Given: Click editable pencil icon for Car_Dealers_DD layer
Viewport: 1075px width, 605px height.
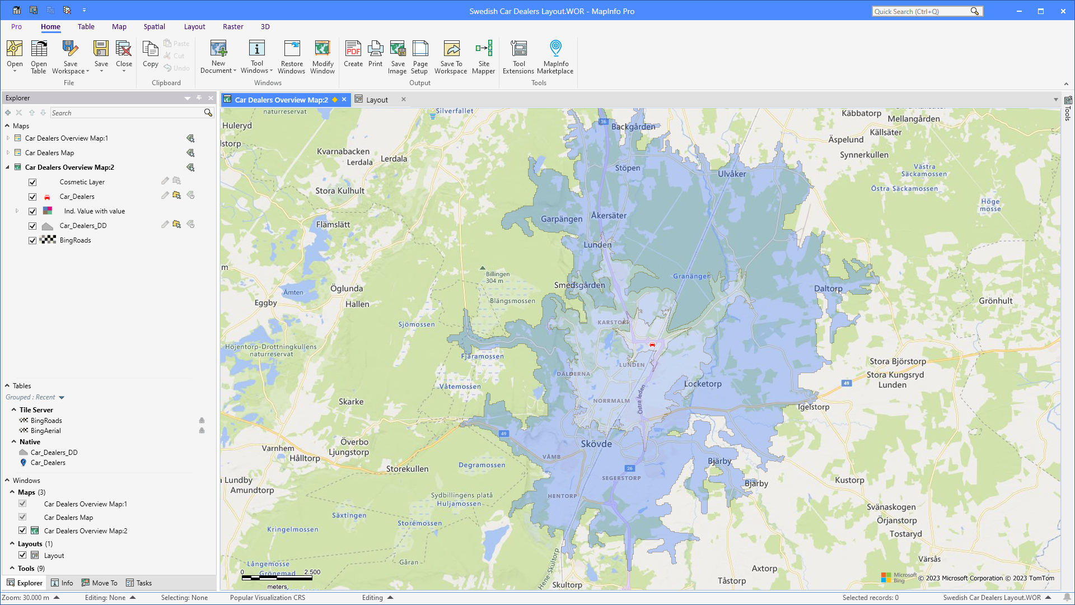Looking at the screenshot, I should [x=165, y=225].
